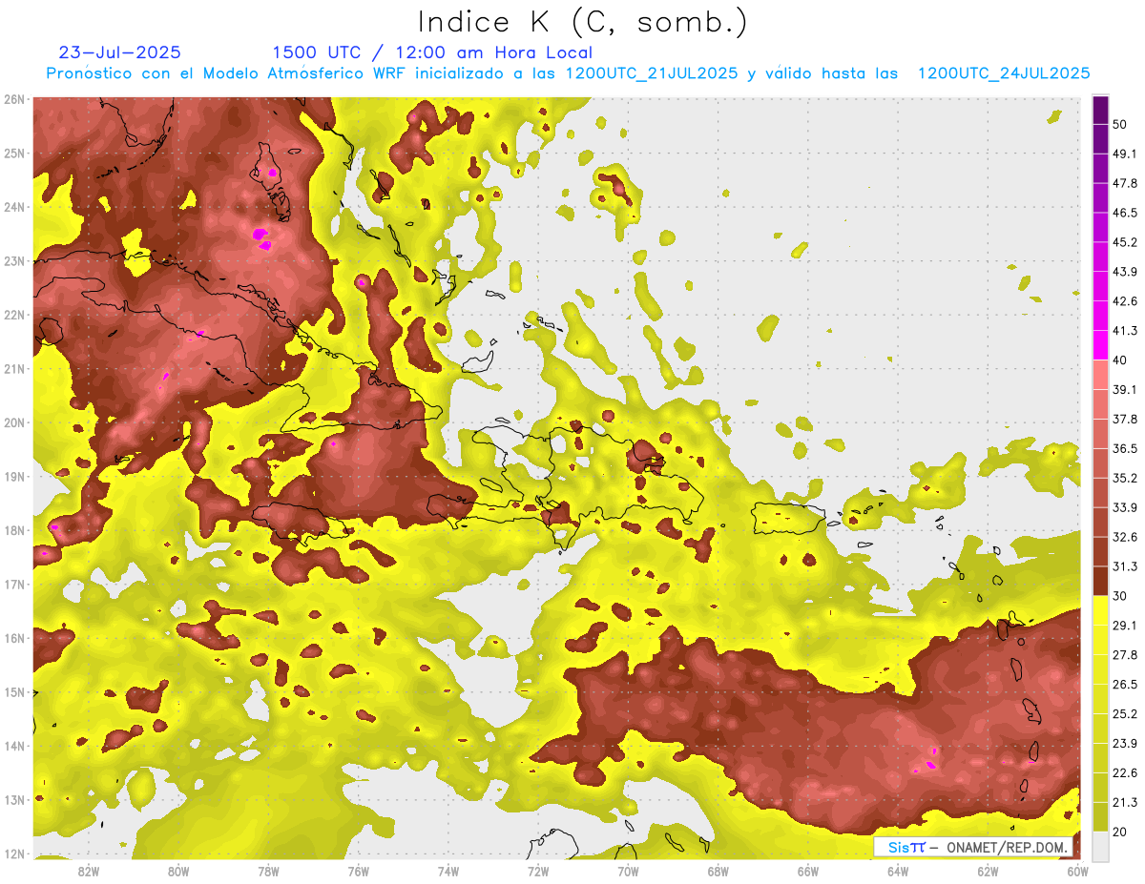Click the longitude label "66W"
This screenshot has width=1145, height=884.
pos(807,871)
